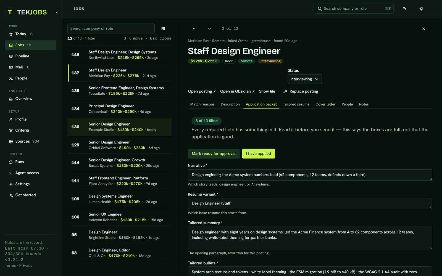Viewport: 442px width, 276px height.
Task: Click the Agent access terminal icon
Action: [11, 173]
